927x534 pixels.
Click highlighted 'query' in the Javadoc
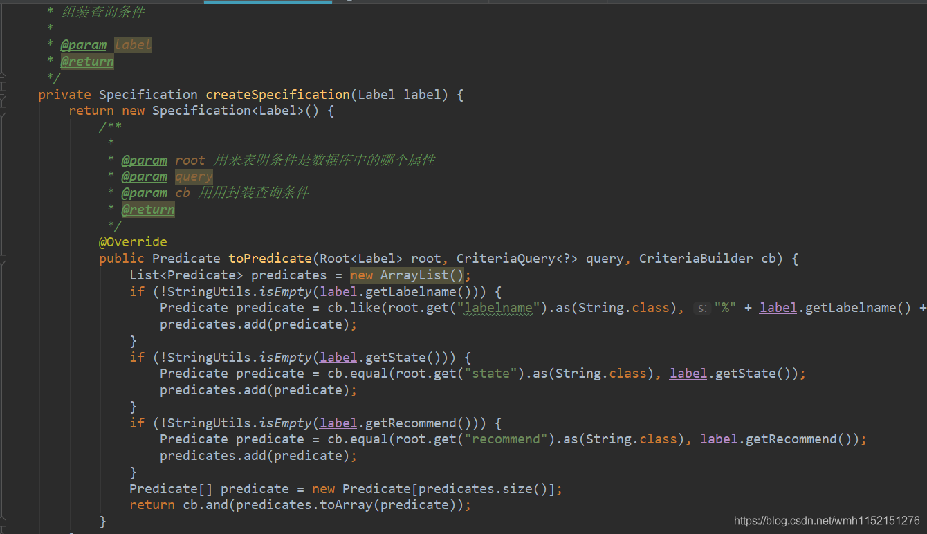click(x=194, y=177)
